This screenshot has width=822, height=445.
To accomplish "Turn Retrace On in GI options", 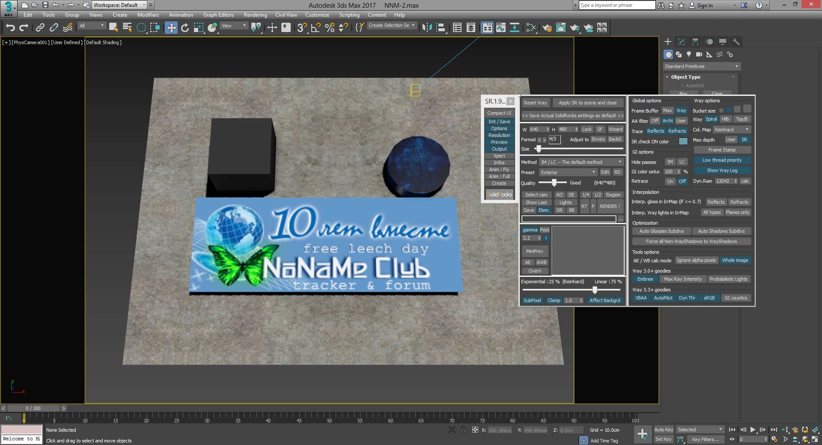I will pyautogui.click(x=670, y=181).
